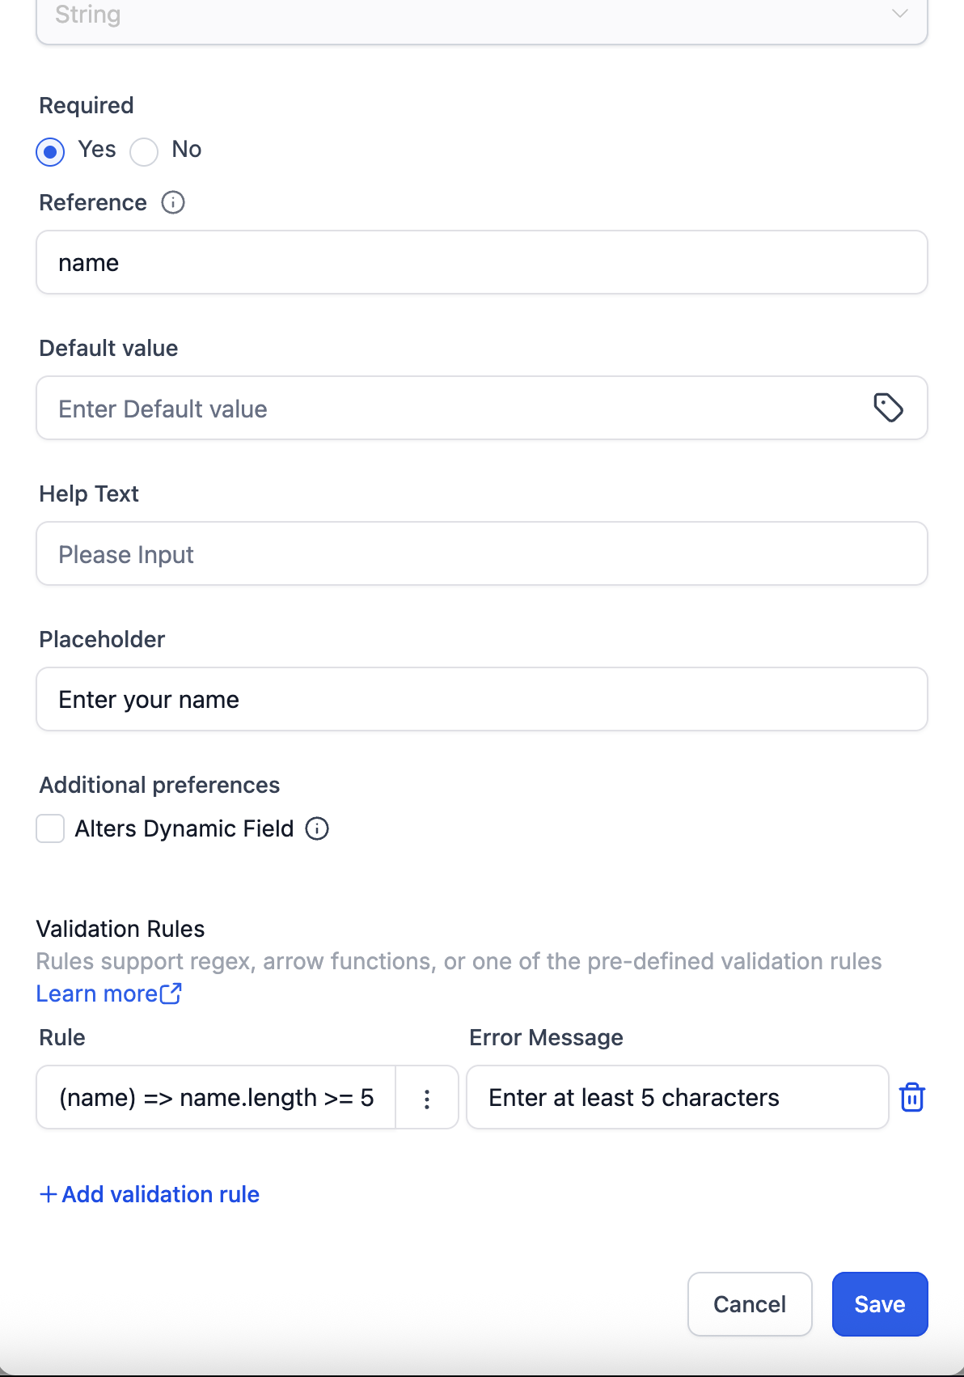The height and width of the screenshot is (1377, 964).
Task: Click the Alters Dynamic Field info icon
Action: (317, 828)
